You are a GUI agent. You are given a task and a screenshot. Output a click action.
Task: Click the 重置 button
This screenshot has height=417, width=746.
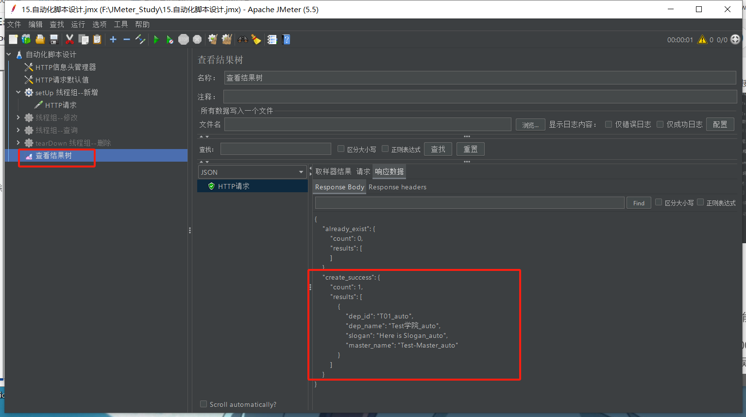coord(471,149)
